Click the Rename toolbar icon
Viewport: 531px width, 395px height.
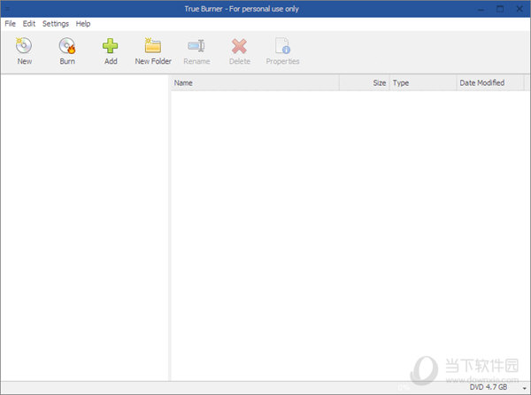[x=196, y=46]
